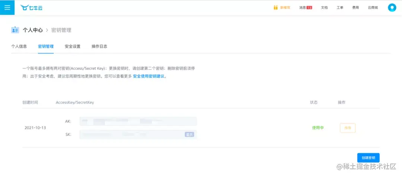Viewport: 402px width, 176px height.
Task: Click the SK secret key field
Action: pos(138,134)
